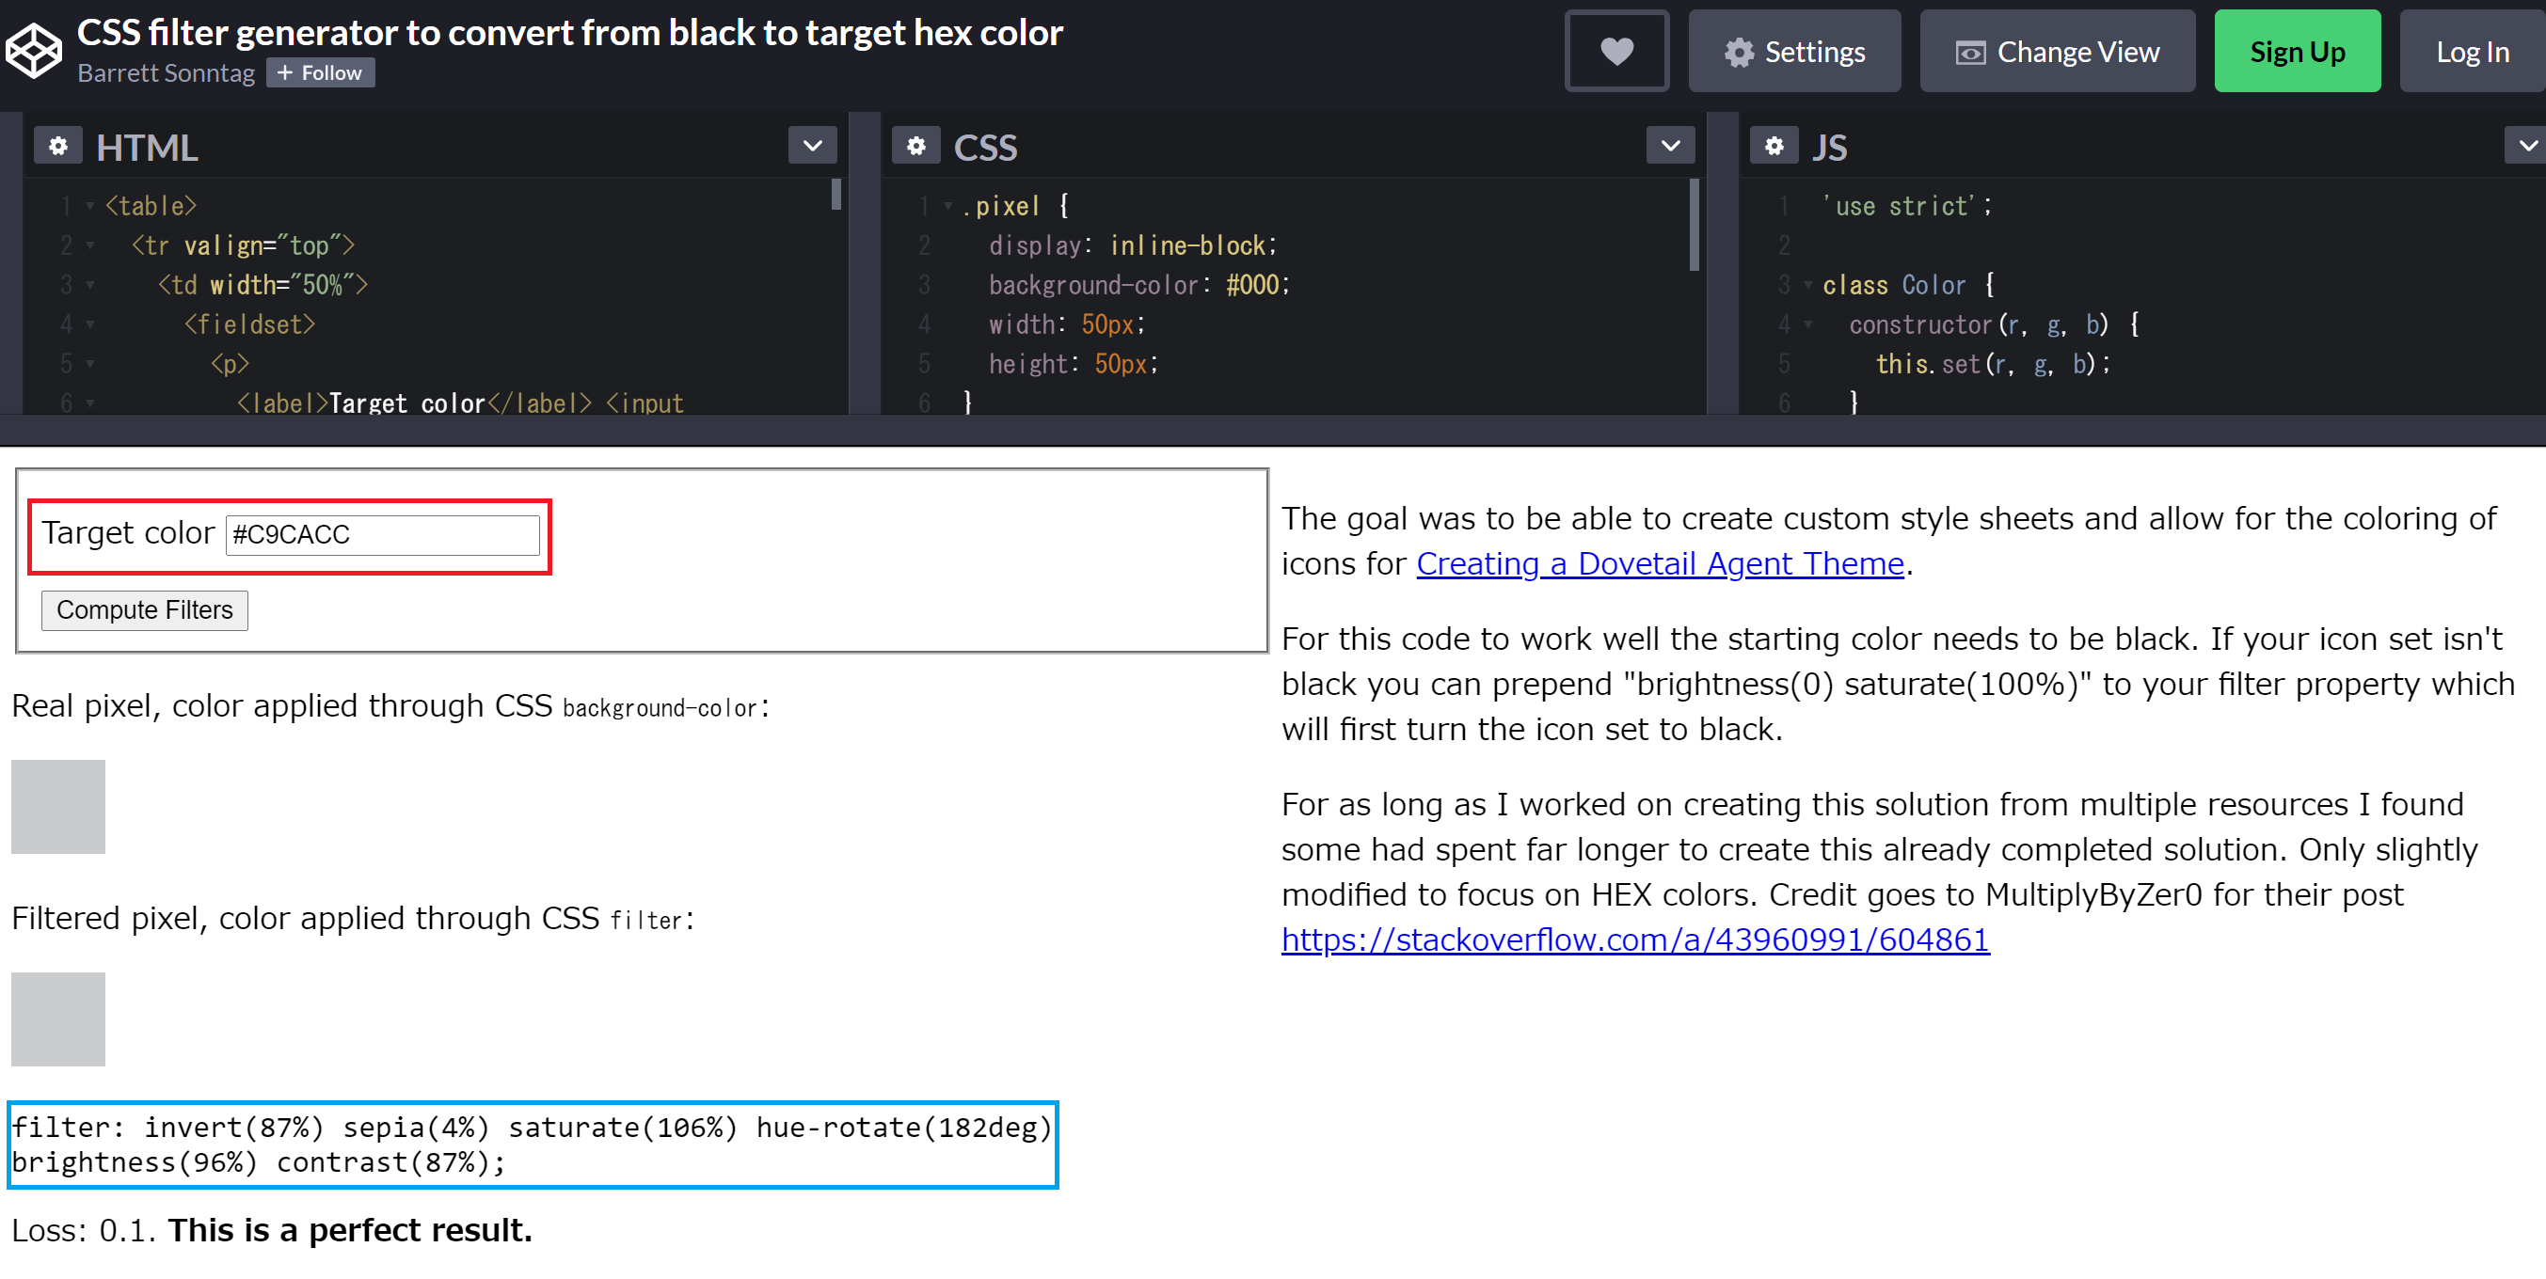Viewport: 2546px width, 1279px height.
Task: Collapse the <fieldset> fold arrow
Action: click(90, 325)
